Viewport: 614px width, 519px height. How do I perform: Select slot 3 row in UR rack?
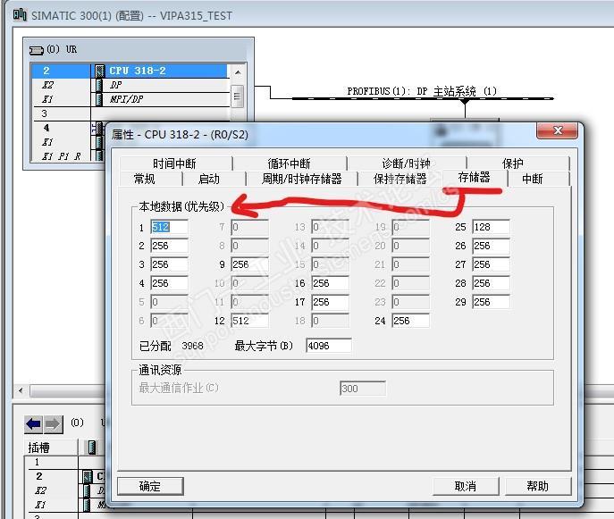tap(130, 113)
